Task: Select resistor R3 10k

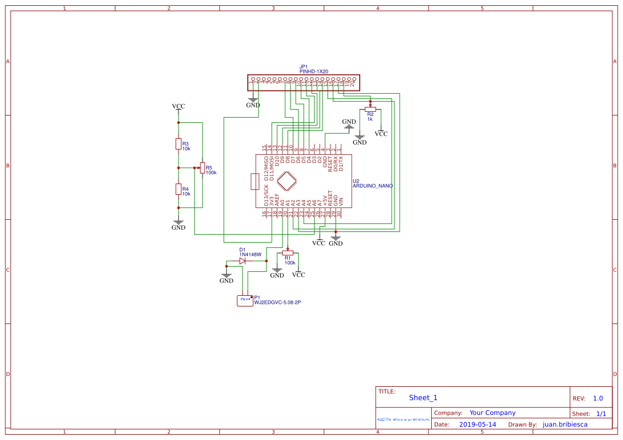Action: tap(177, 143)
